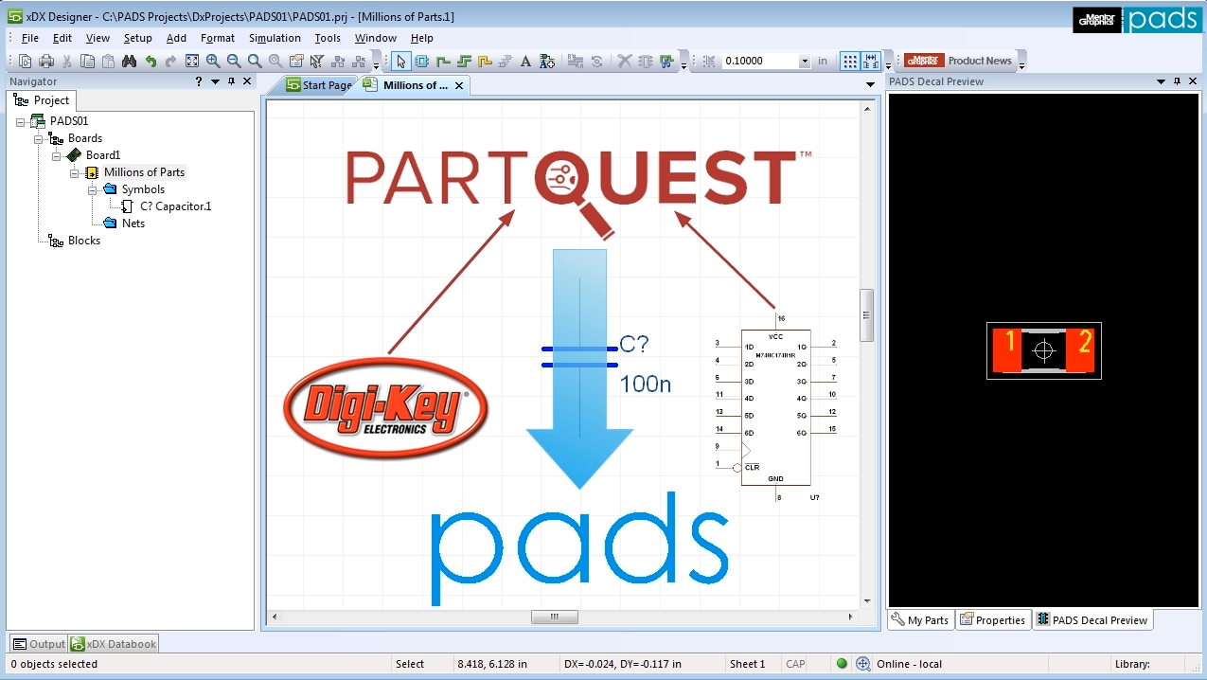Open the xDX Databook panel button

(114, 644)
